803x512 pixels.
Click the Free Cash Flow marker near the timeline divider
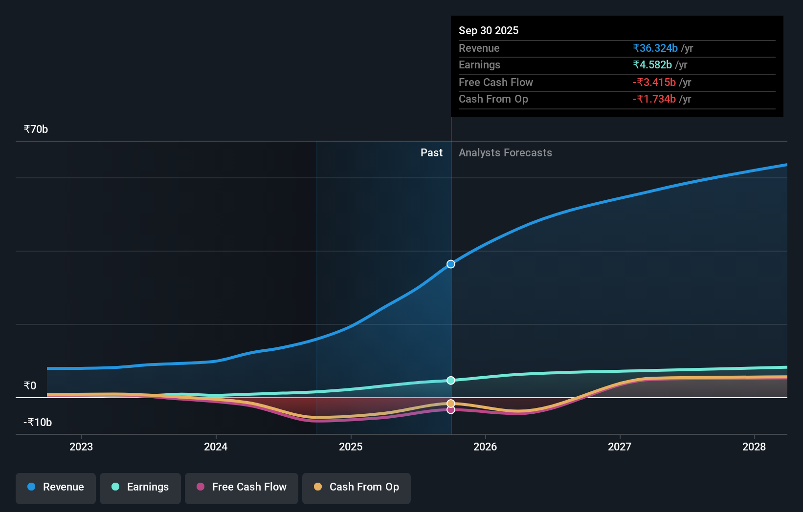pos(450,409)
